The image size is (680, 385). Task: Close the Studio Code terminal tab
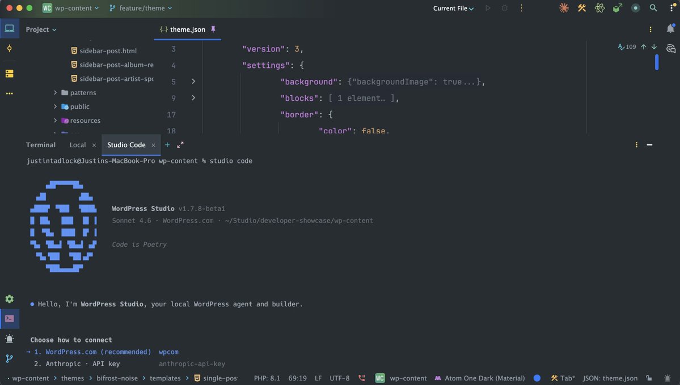pyautogui.click(x=153, y=145)
